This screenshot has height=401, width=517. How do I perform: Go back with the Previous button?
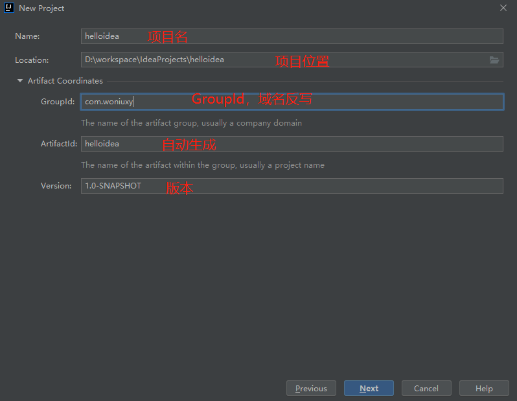coord(311,388)
